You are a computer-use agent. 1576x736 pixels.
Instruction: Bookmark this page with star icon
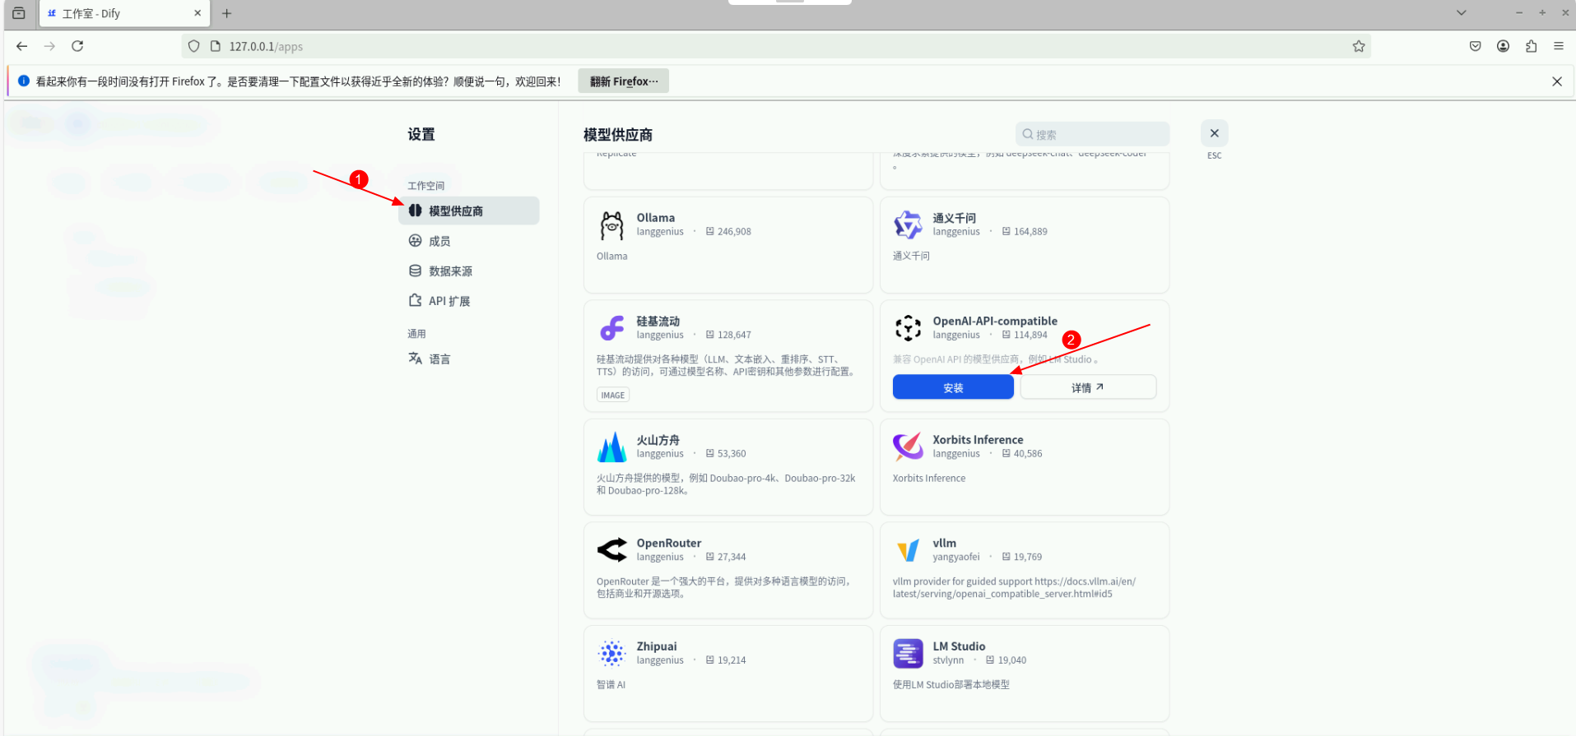coord(1359,46)
